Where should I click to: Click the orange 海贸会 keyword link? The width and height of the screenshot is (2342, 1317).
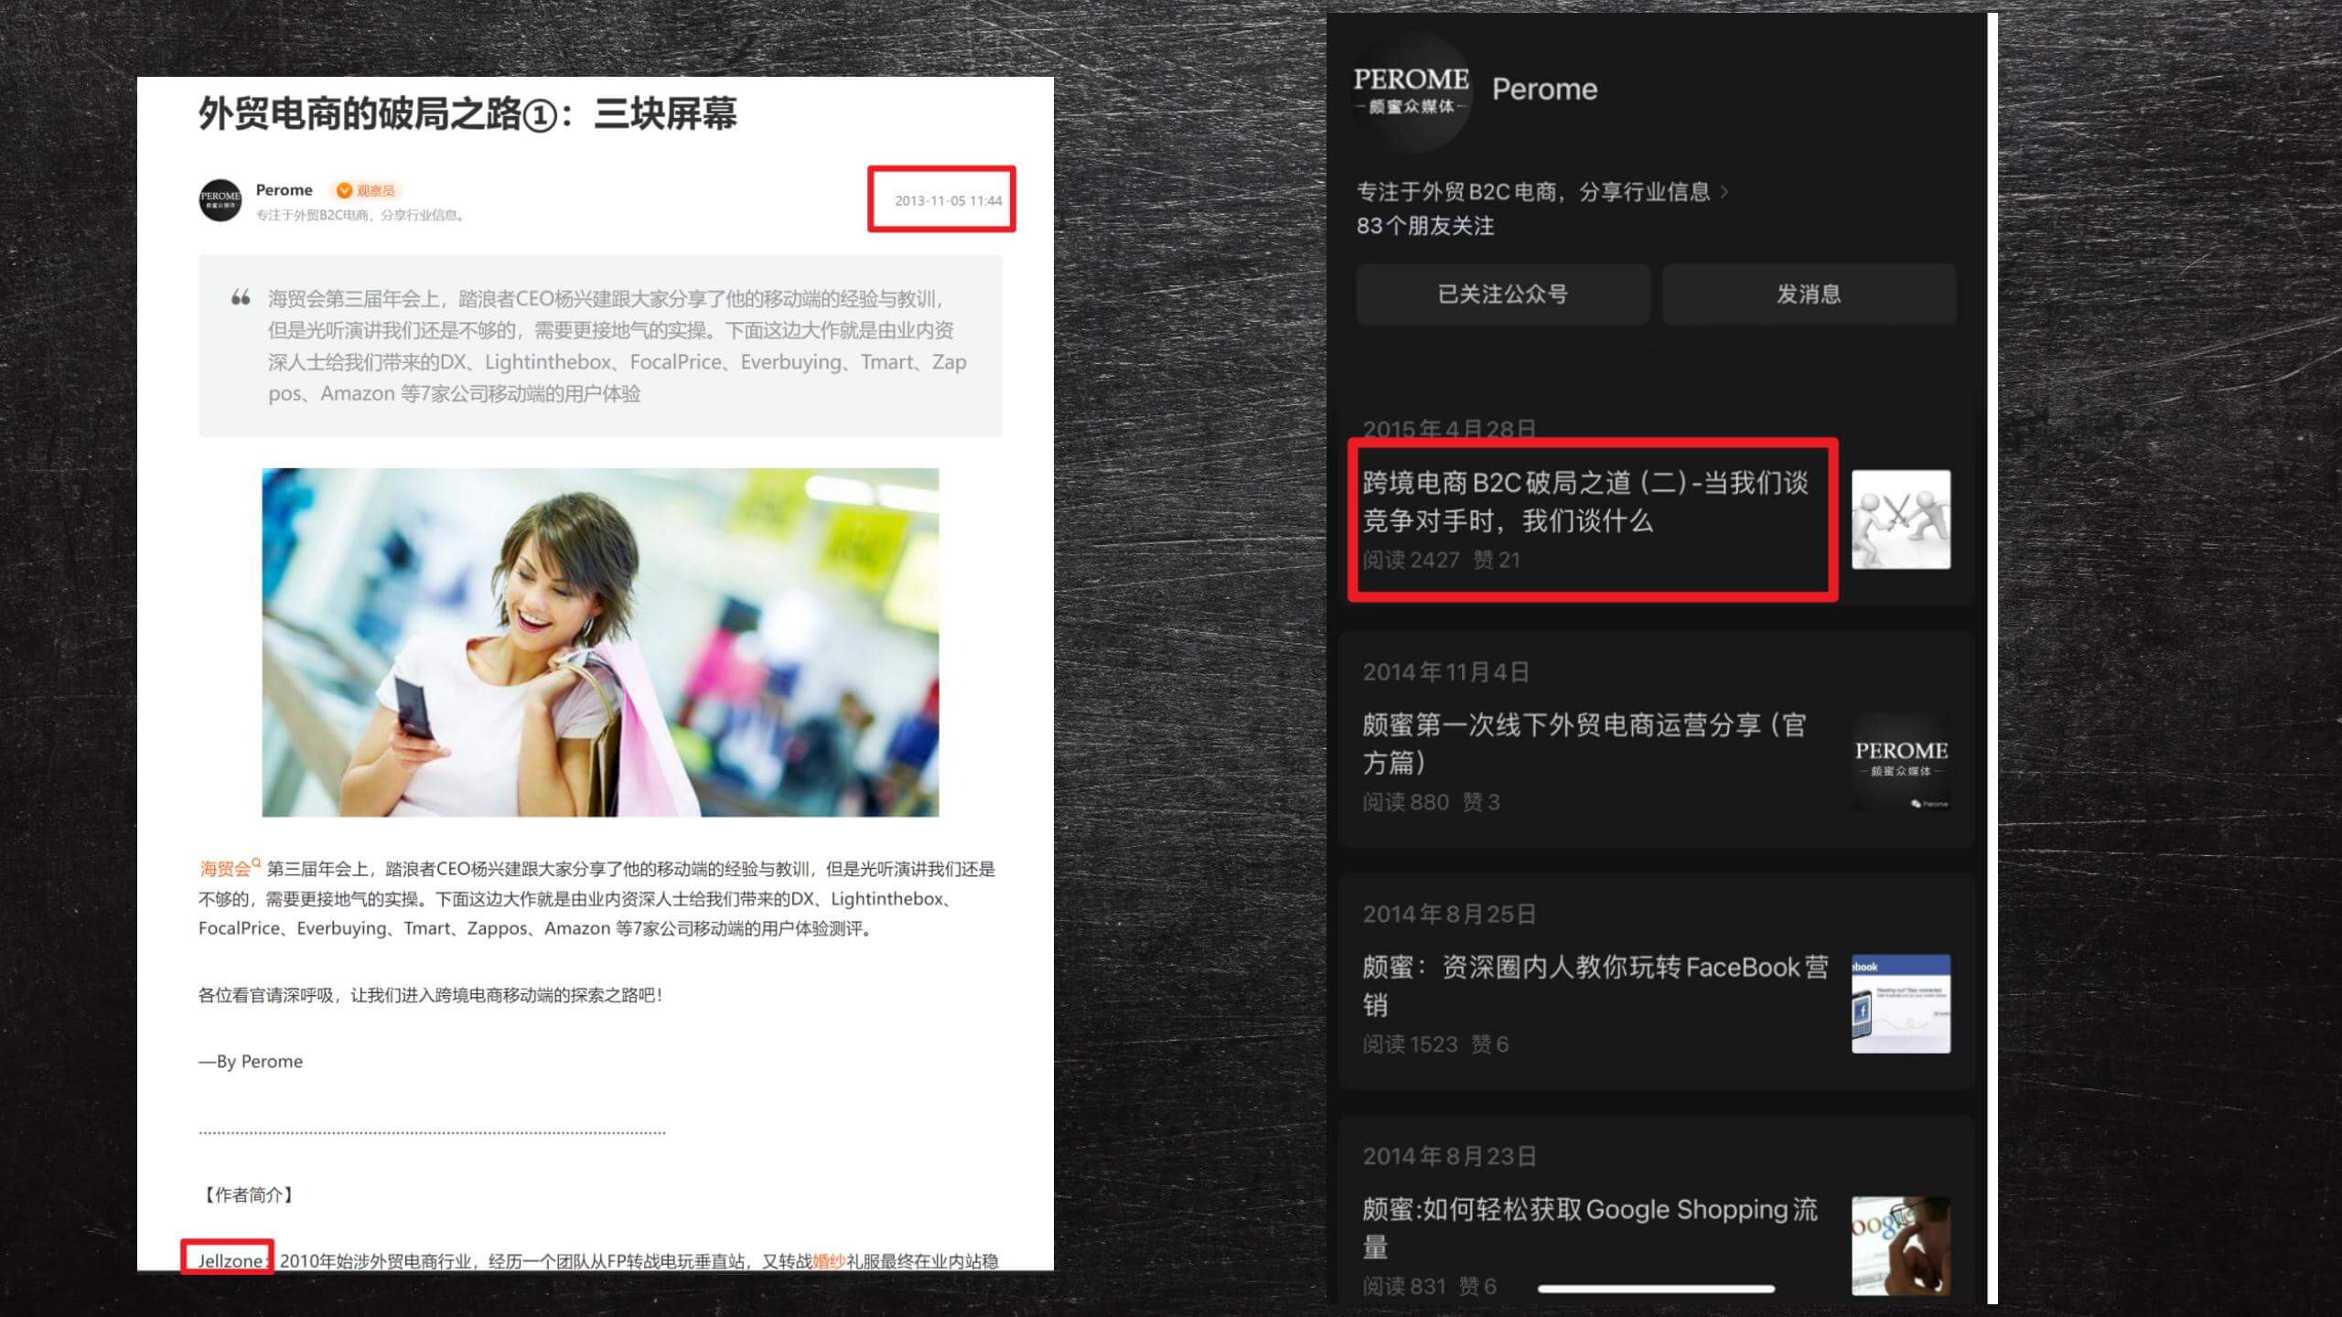pos(224,869)
